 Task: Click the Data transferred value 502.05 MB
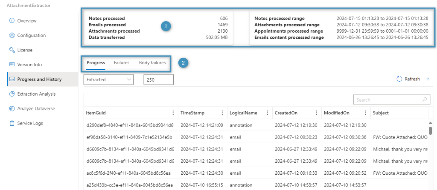tap(216, 37)
